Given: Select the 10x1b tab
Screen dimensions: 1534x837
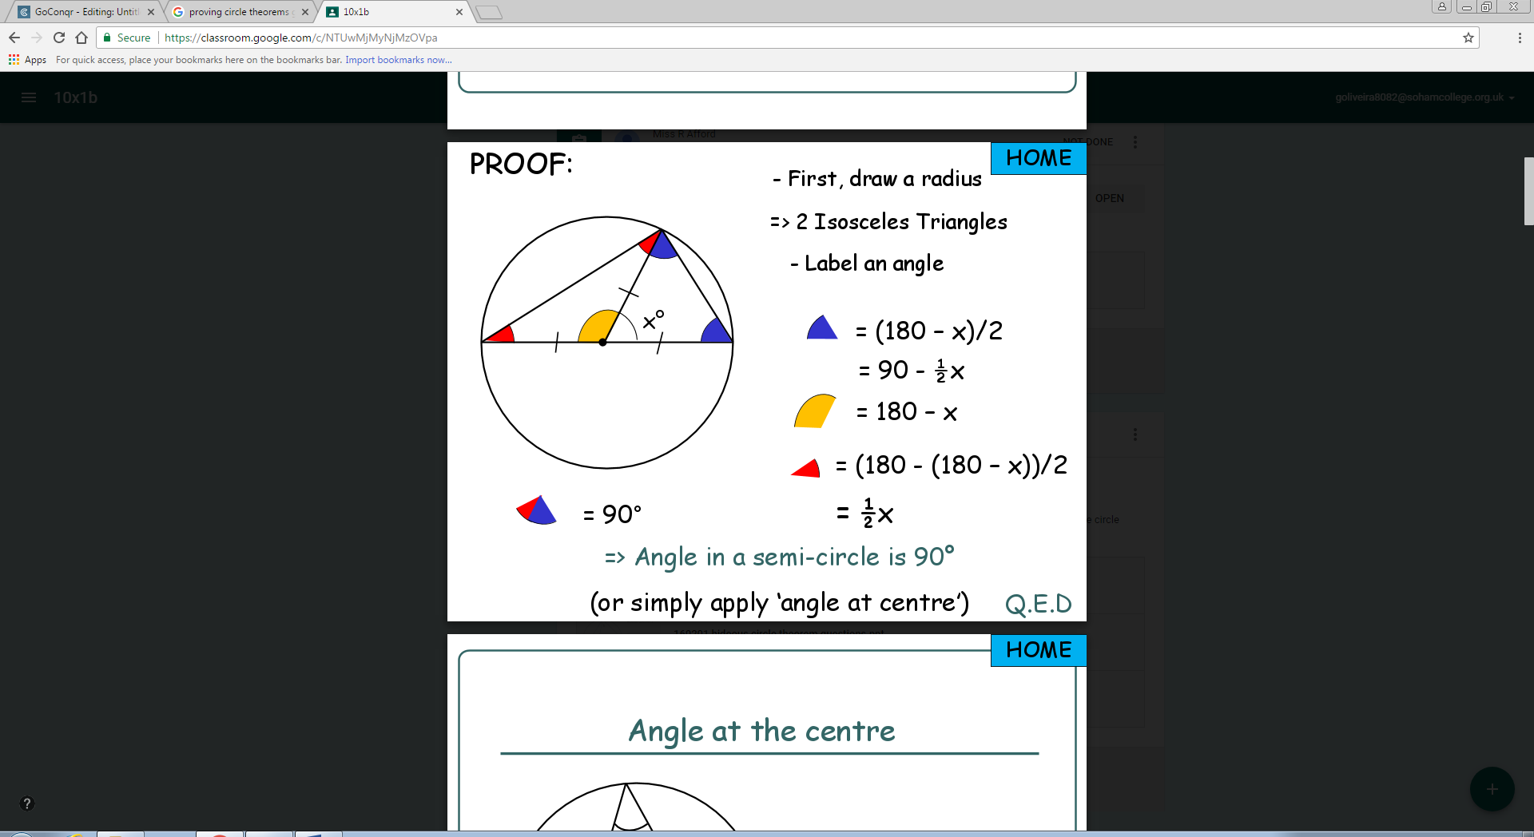Looking at the screenshot, I should click(x=395, y=12).
